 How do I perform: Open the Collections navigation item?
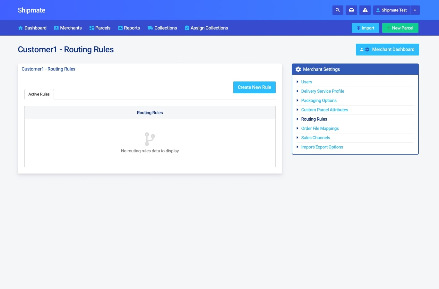pos(162,28)
